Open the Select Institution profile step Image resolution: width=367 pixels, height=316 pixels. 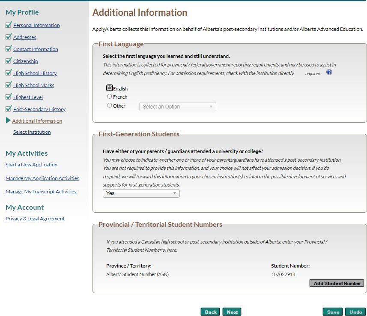[32, 132]
